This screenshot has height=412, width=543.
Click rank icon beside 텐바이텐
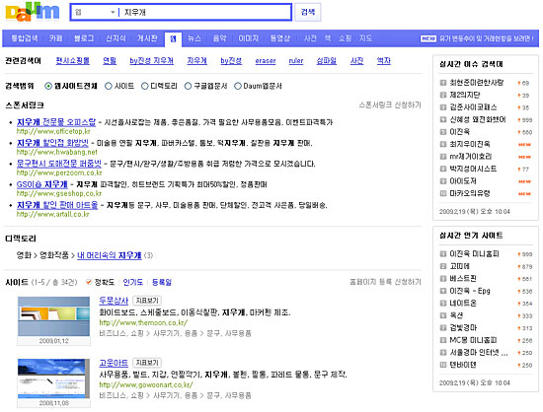click(x=443, y=365)
